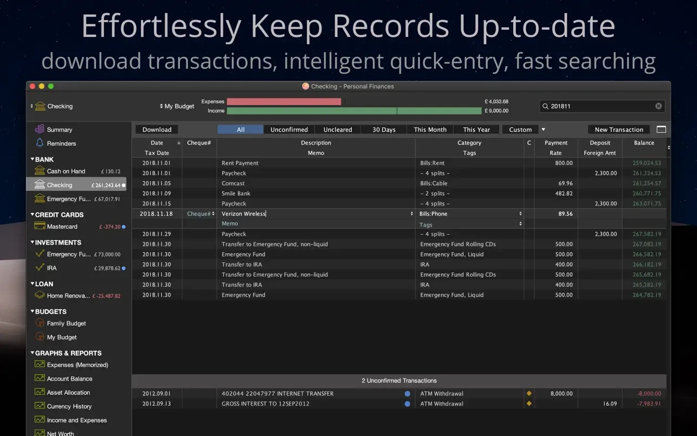This screenshot has width=697, height=436.
Task: Open the My Budget dropdown selector
Action: click(177, 106)
